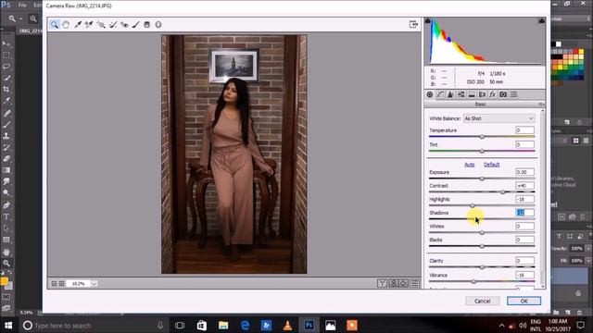This screenshot has width=593, height=333.
Task: Click the zoom out minus button
Action: (54, 284)
